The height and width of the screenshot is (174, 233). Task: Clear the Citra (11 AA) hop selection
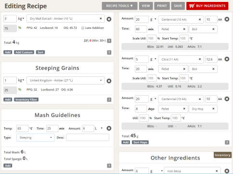[200, 59]
